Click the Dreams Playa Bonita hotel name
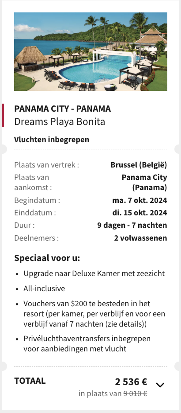The image size is (181, 413). [x=60, y=122]
